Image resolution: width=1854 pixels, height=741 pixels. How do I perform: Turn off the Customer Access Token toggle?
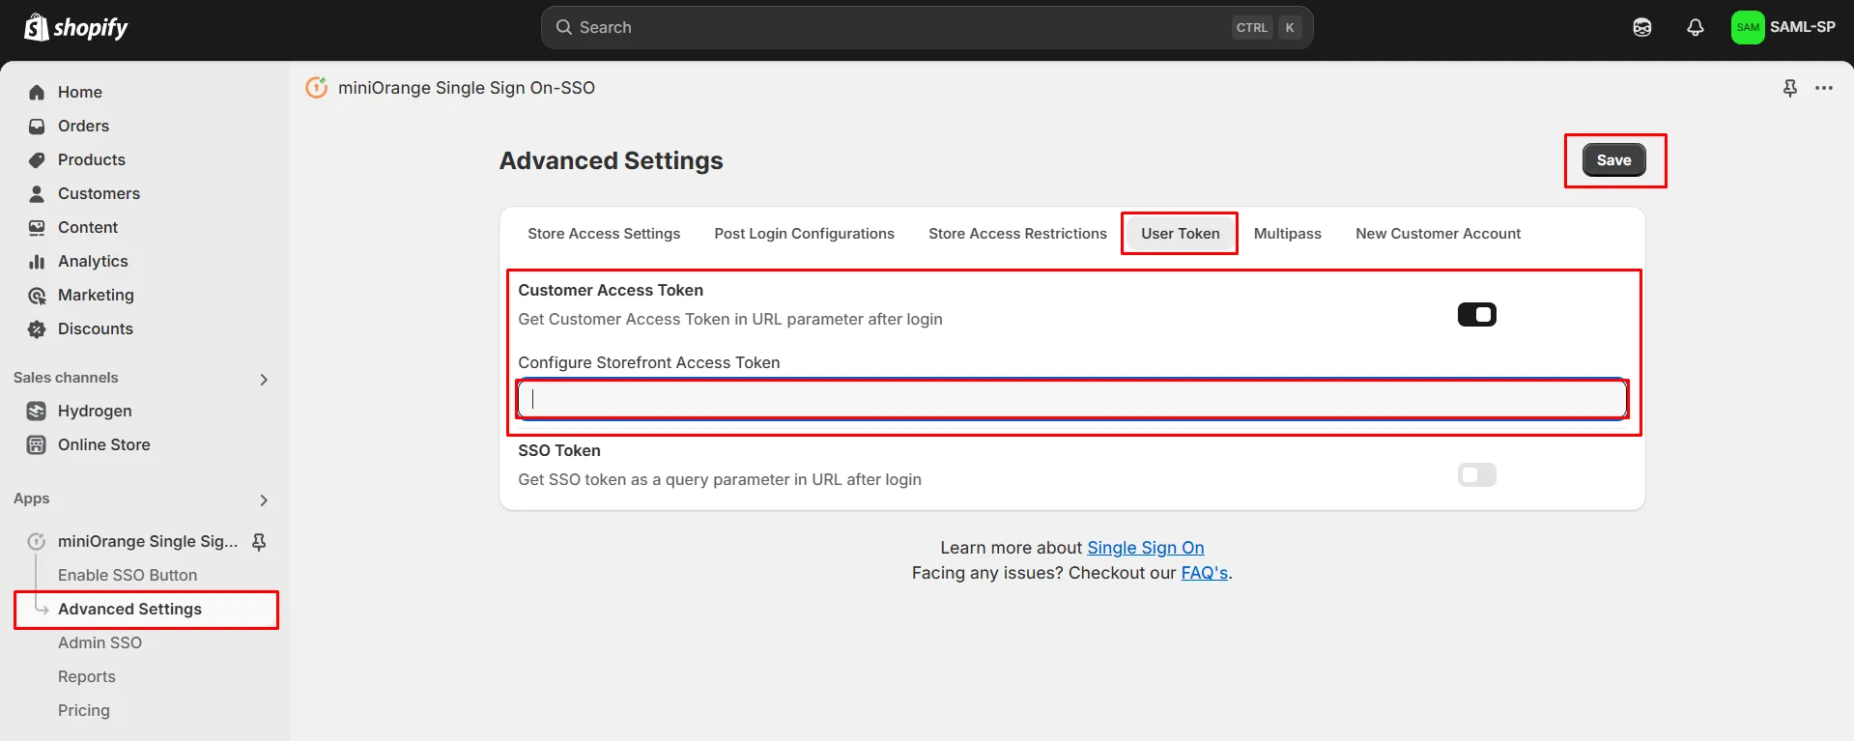pos(1476,315)
